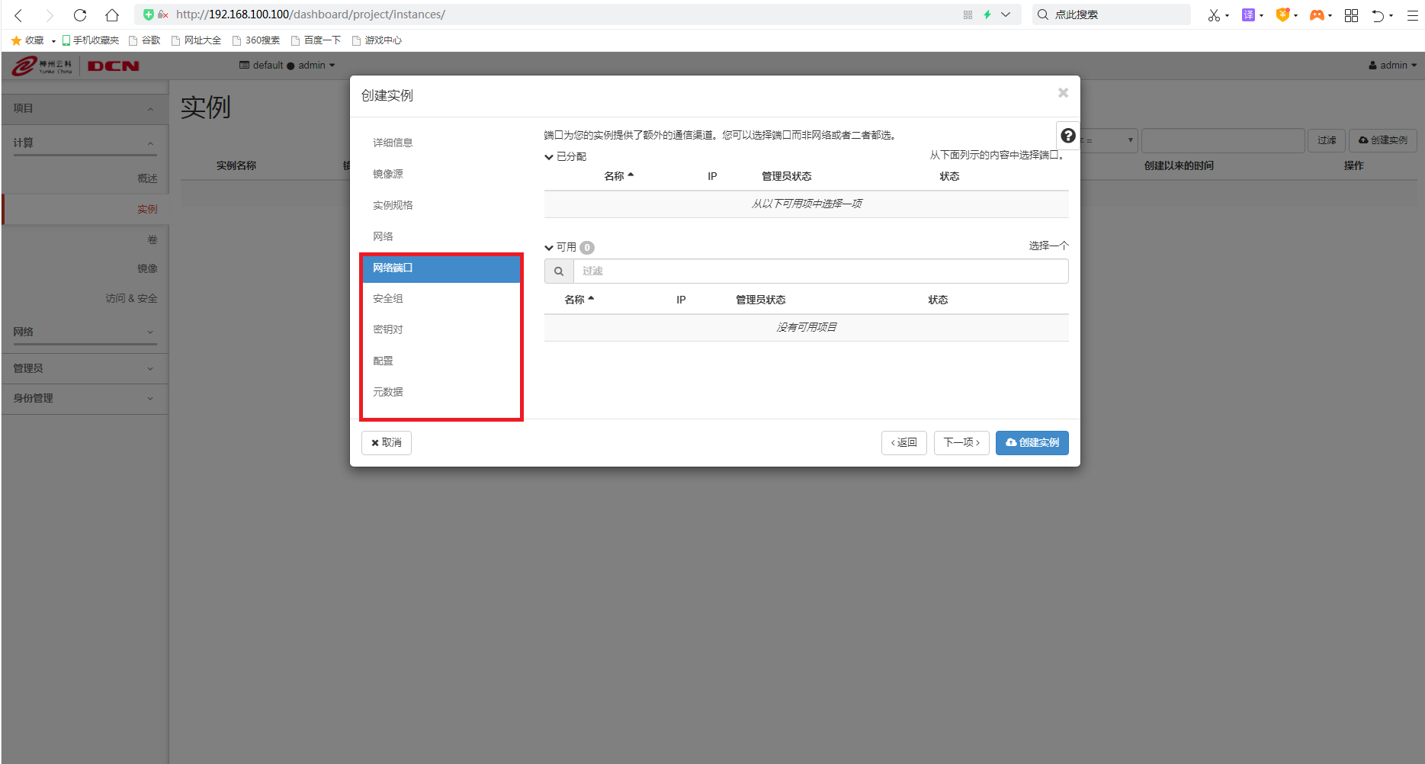Screen dimensions: 1425x764
Task: Open the help question mark icon
Action: pyautogui.click(x=1067, y=136)
